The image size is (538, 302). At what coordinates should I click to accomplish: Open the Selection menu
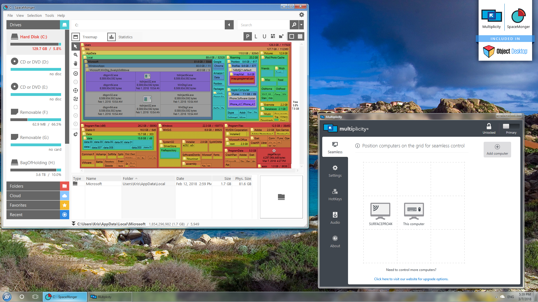pos(34,15)
